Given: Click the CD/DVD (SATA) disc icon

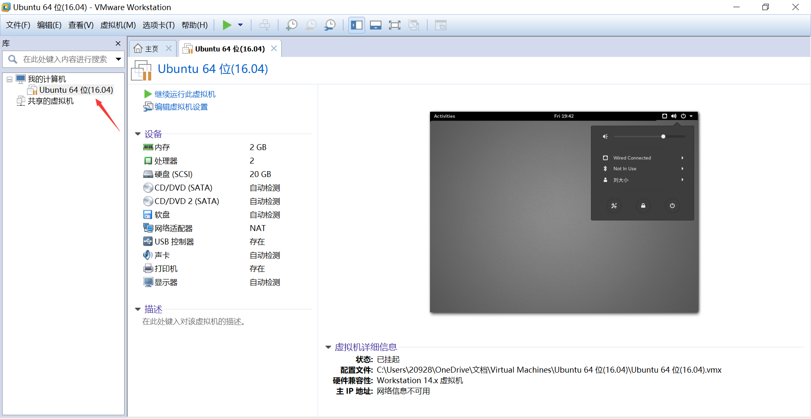Looking at the screenshot, I should point(148,188).
